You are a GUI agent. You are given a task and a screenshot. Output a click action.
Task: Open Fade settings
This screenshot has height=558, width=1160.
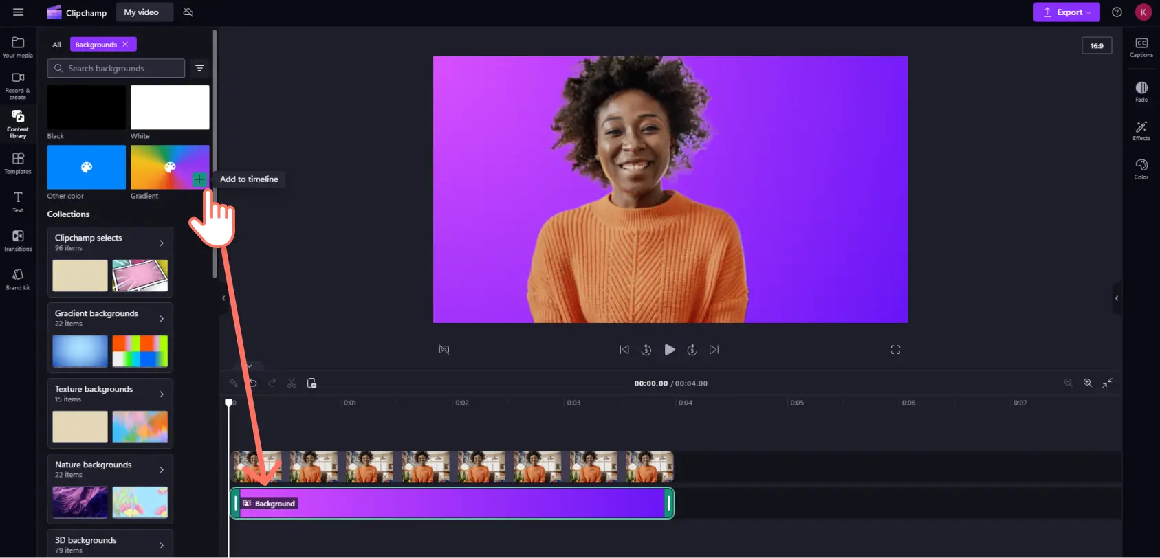point(1141,91)
